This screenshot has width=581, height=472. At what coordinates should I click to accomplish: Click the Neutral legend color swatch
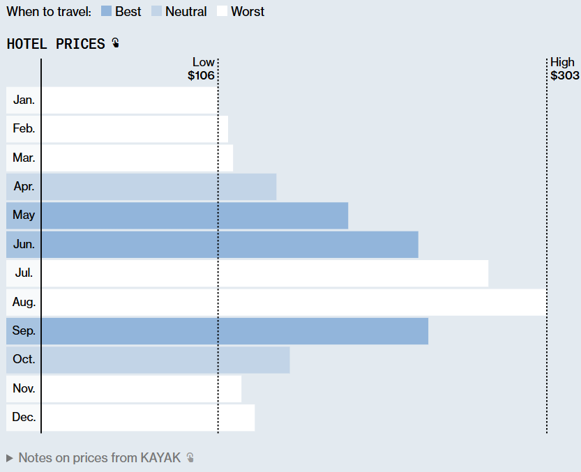pyautogui.click(x=156, y=11)
